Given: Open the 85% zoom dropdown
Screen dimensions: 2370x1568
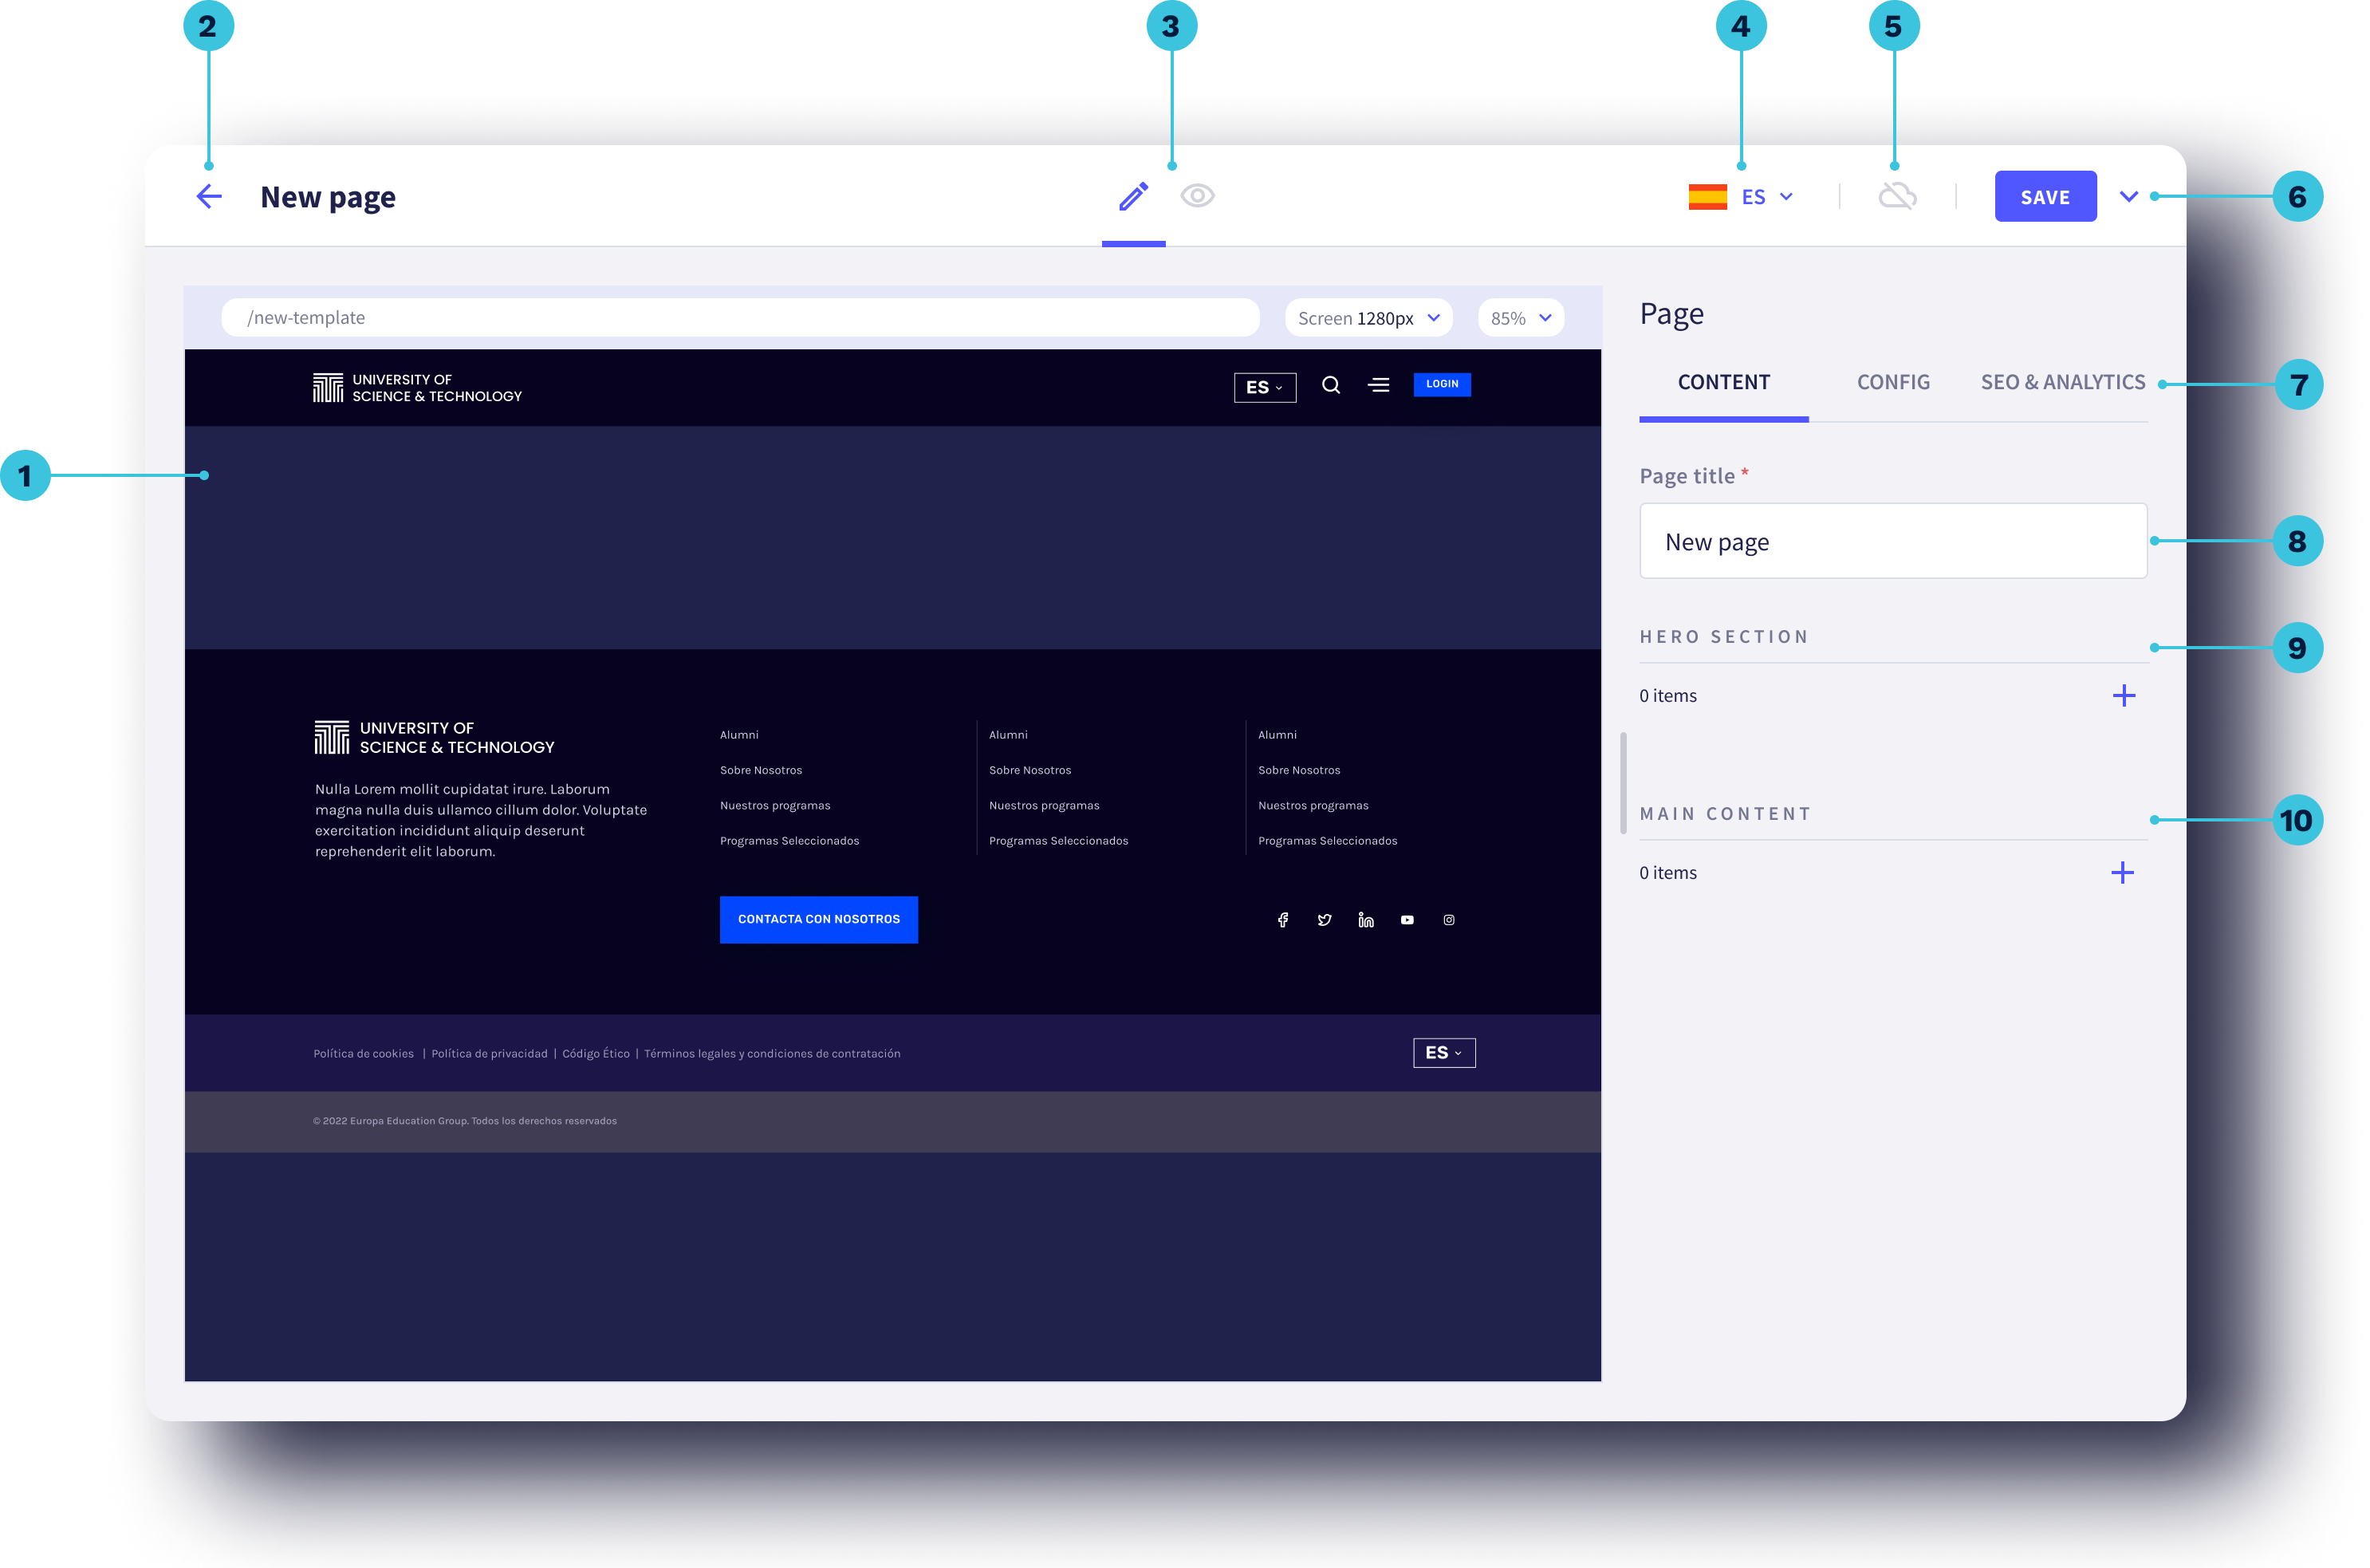Looking at the screenshot, I should pyautogui.click(x=1521, y=318).
